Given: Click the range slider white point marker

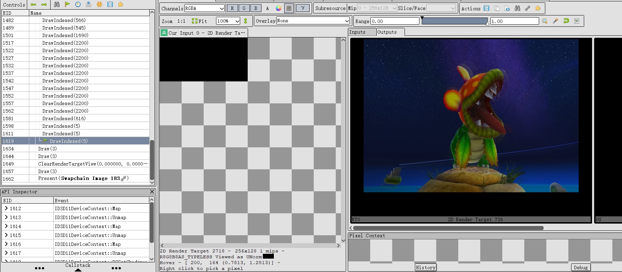Looking at the screenshot, I should pos(487,23).
